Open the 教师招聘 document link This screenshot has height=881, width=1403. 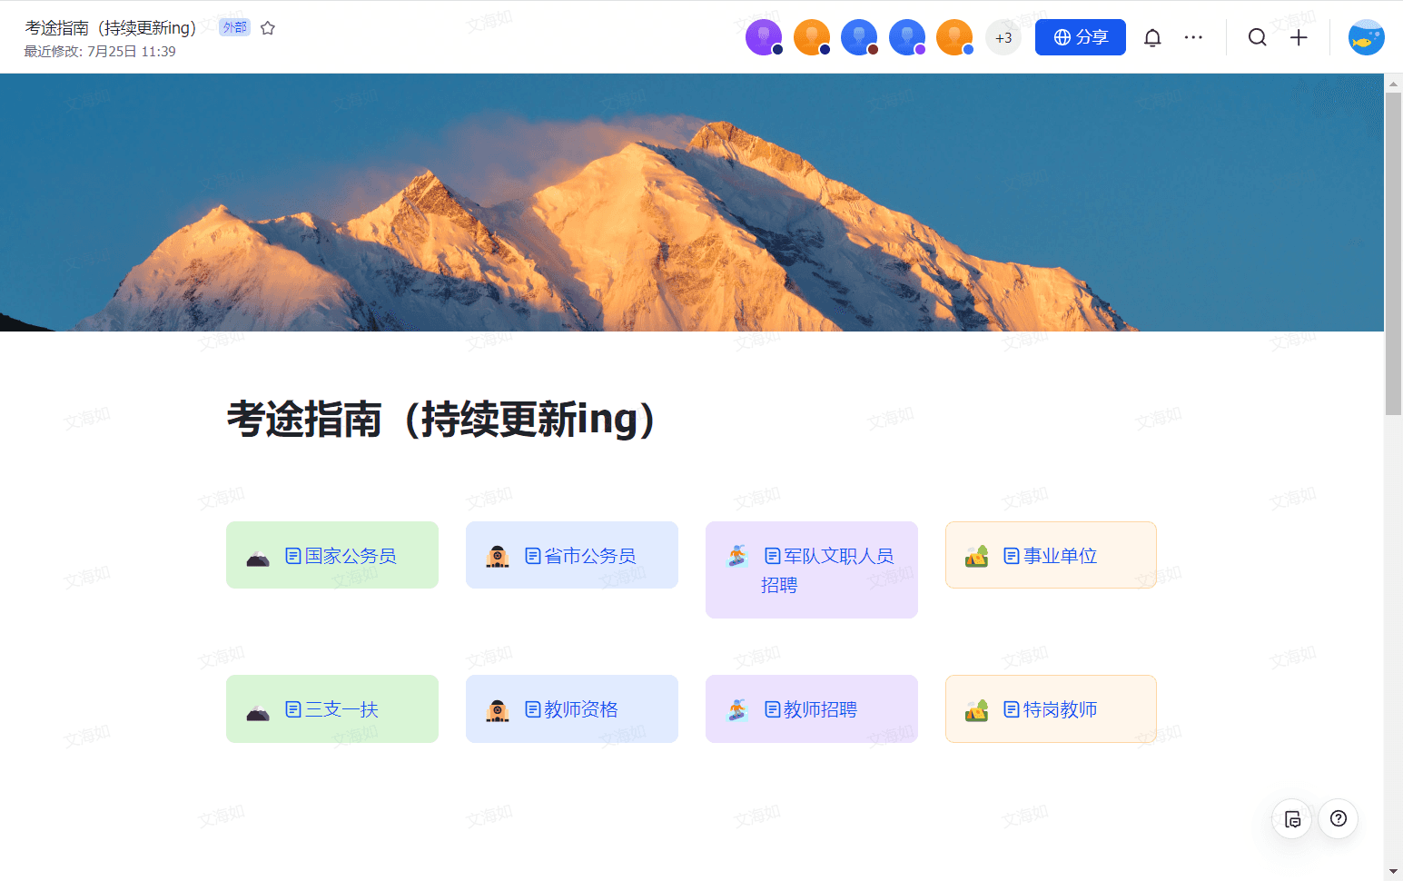[x=811, y=709]
